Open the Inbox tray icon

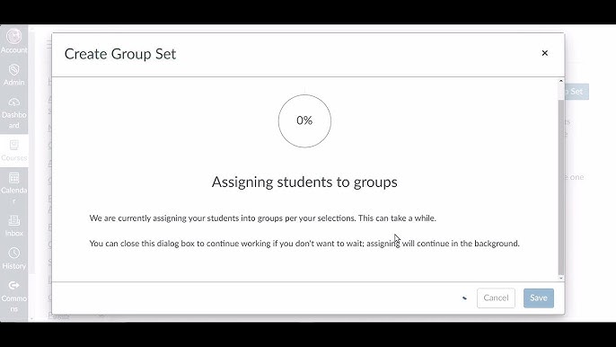(13, 221)
